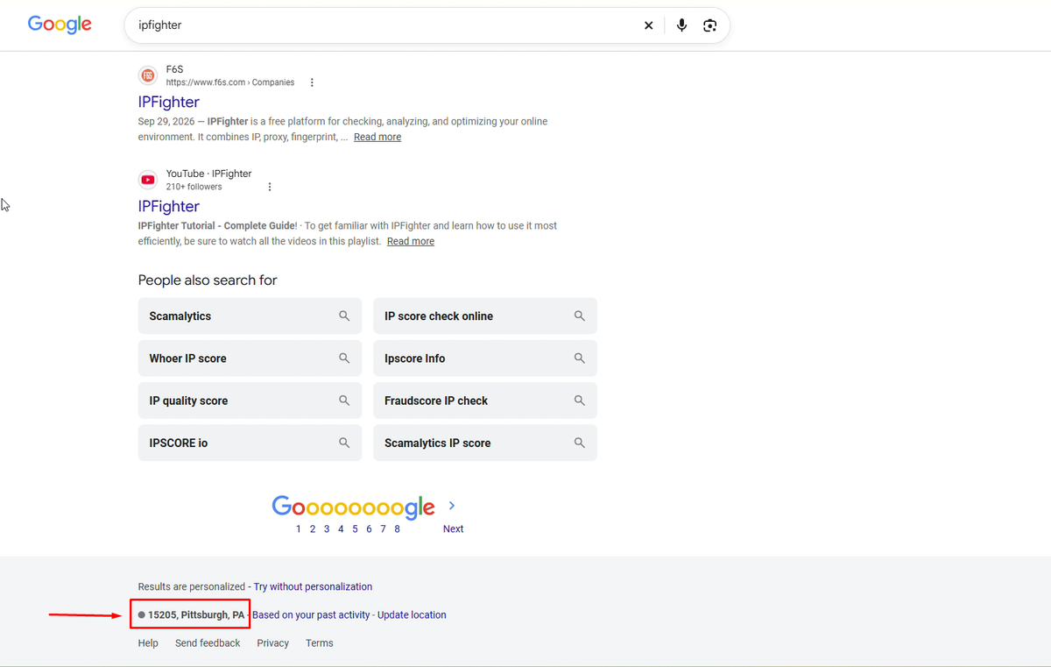The width and height of the screenshot is (1051, 667).
Task: Open the IPFighter title link from F6S
Action: 169,102
